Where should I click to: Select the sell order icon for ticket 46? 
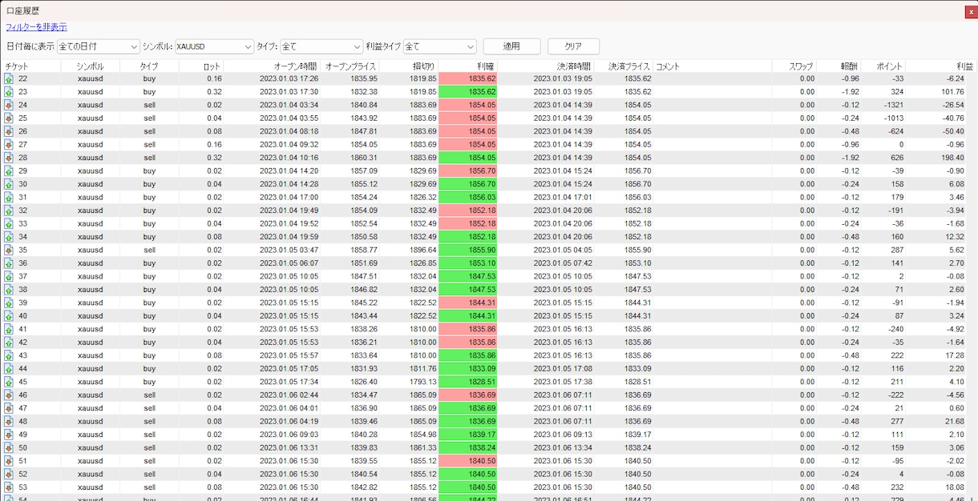click(9, 395)
